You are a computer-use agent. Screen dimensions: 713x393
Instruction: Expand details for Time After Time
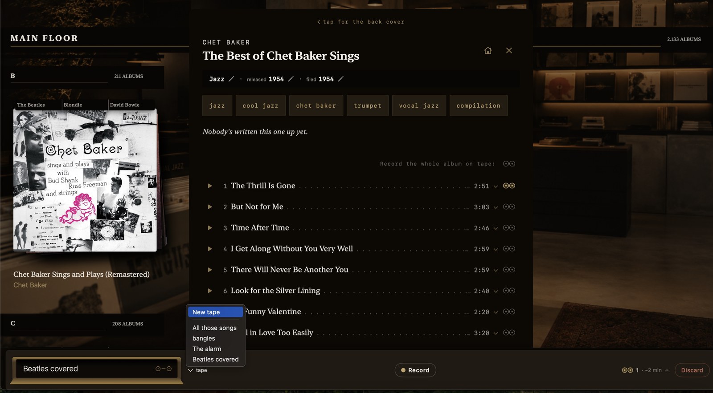click(496, 228)
